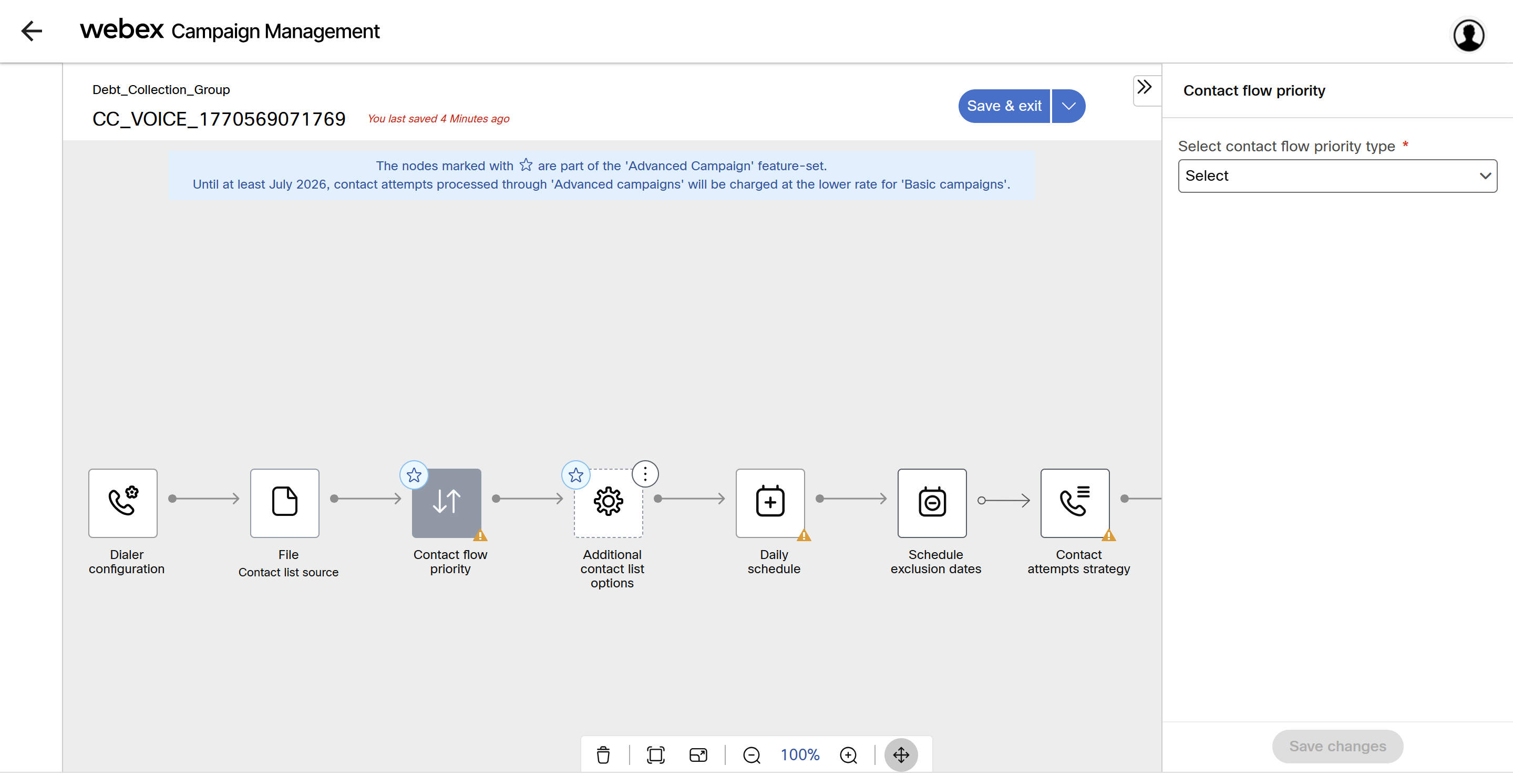This screenshot has width=1513, height=776.
Task: Open the Additional contact list options node
Action: (608, 502)
